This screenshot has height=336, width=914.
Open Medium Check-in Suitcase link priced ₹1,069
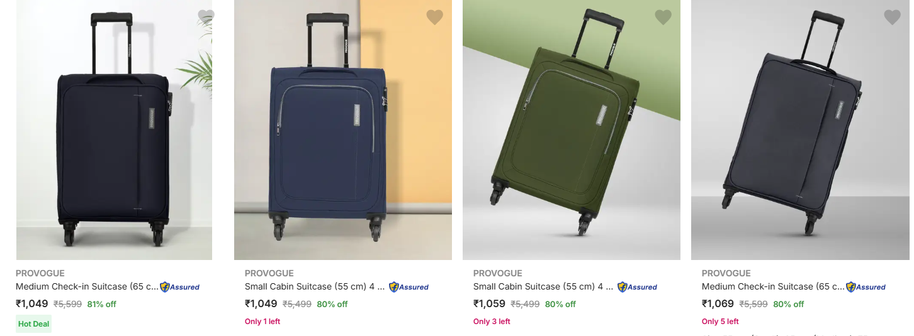pyautogui.click(x=772, y=286)
